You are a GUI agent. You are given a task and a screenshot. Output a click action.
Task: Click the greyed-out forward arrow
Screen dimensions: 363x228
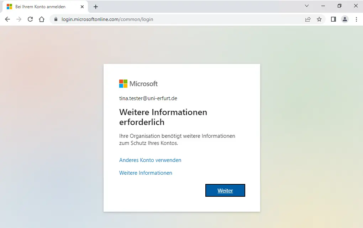point(19,19)
